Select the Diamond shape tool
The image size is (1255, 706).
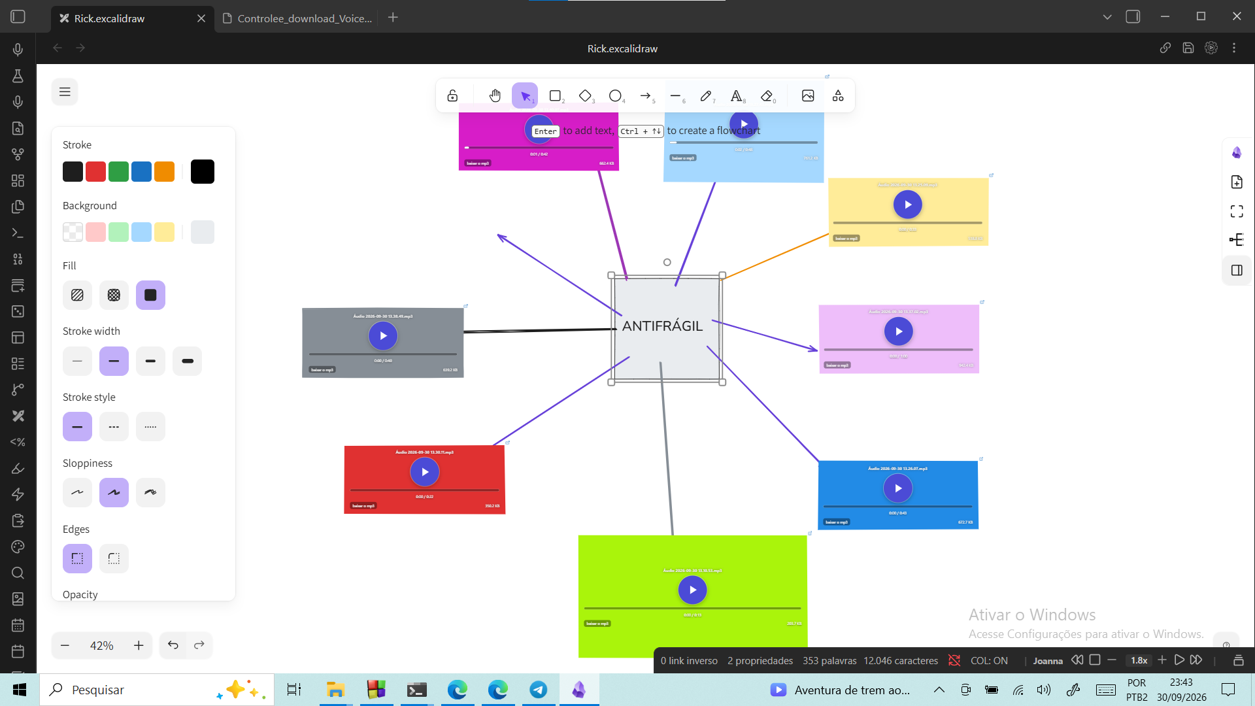tap(586, 96)
